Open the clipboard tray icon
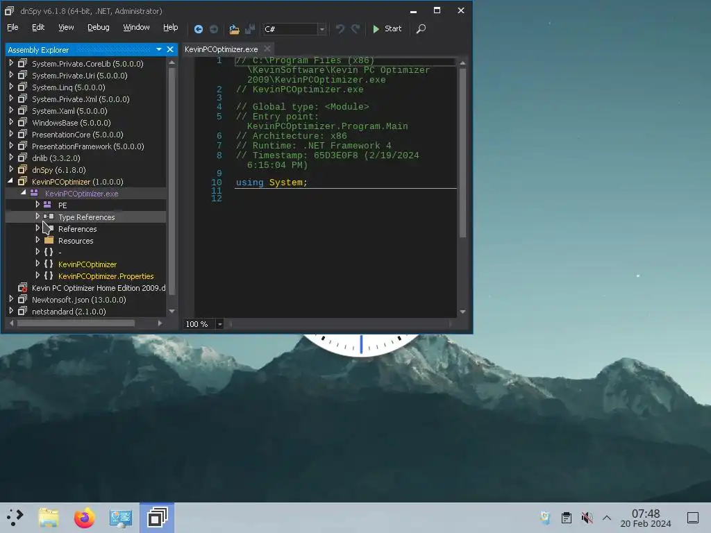 click(x=567, y=518)
